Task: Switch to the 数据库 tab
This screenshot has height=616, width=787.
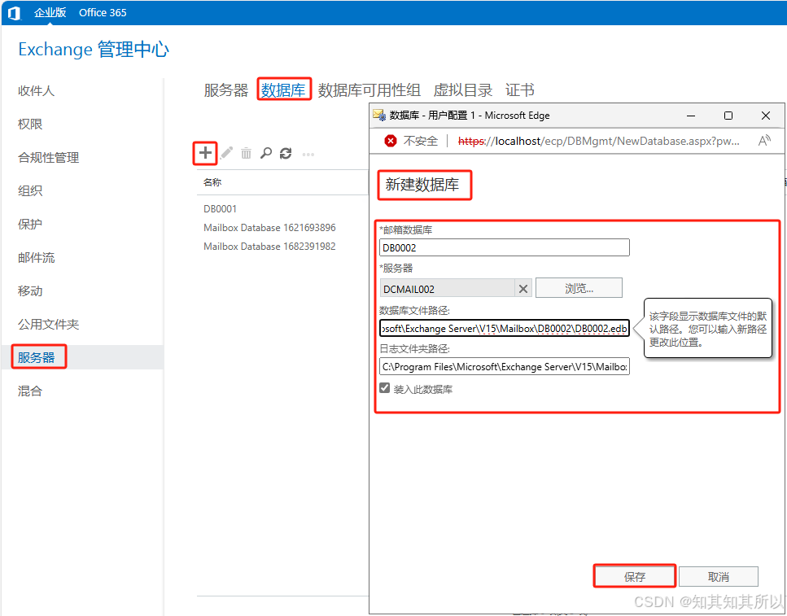Action: pyautogui.click(x=283, y=90)
